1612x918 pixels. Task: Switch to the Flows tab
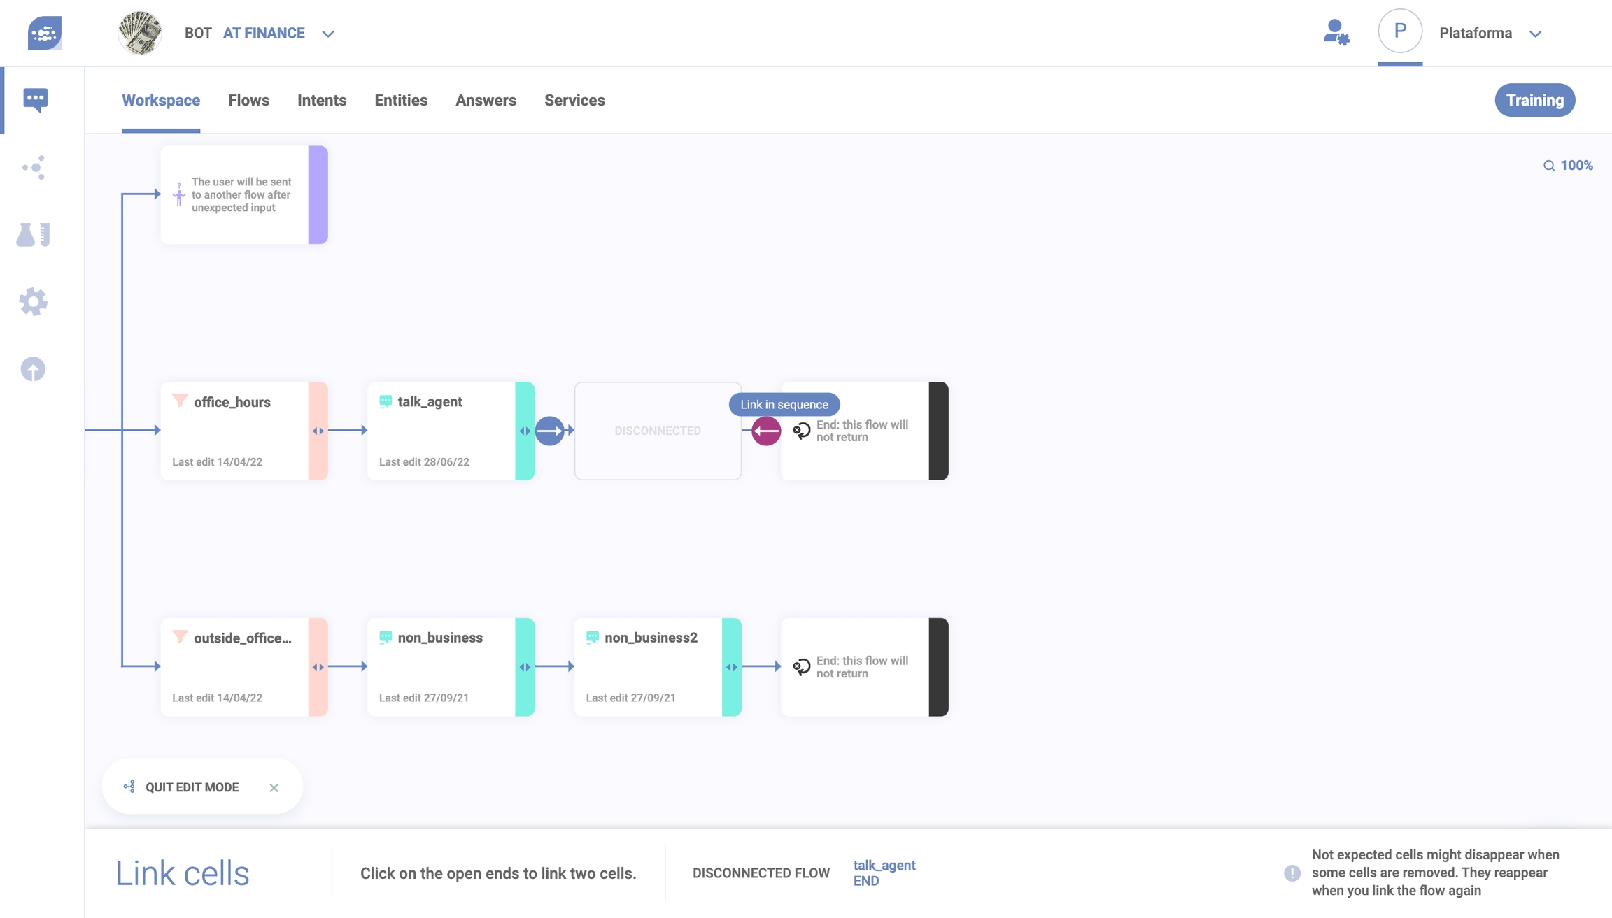248,100
